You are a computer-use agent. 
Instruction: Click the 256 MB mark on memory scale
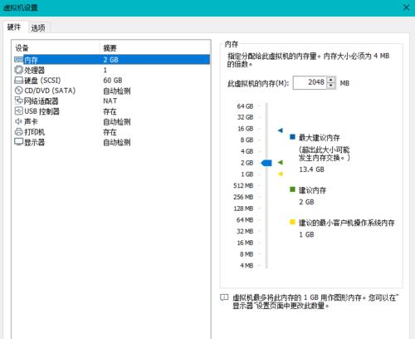[243, 197]
